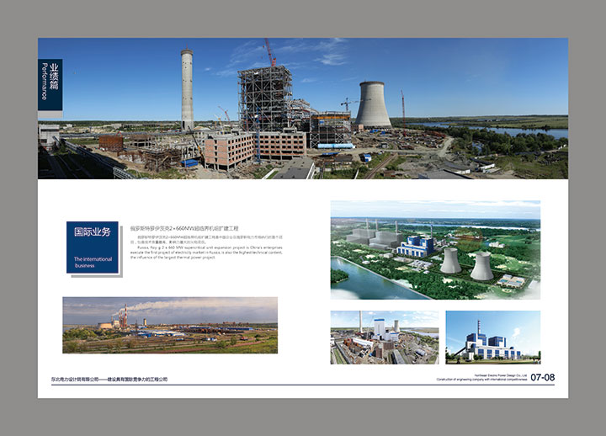Click the cooling tower in the banner photo
Viewport: 606px width, 436px height.
point(373,104)
